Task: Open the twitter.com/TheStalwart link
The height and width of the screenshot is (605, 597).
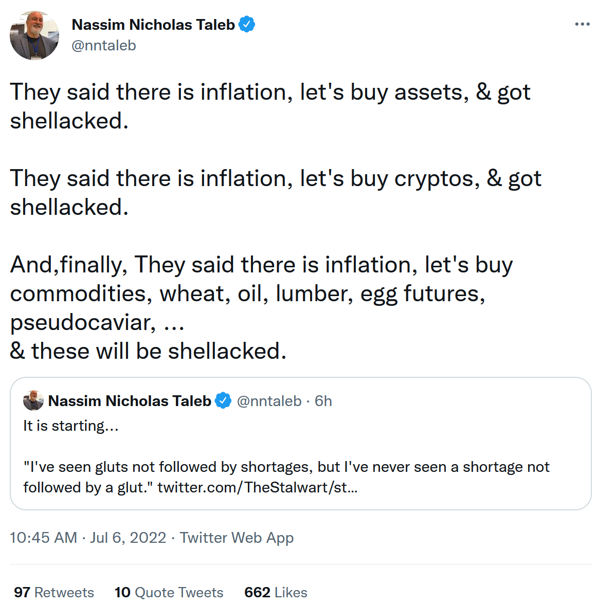Action: click(257, 487)
